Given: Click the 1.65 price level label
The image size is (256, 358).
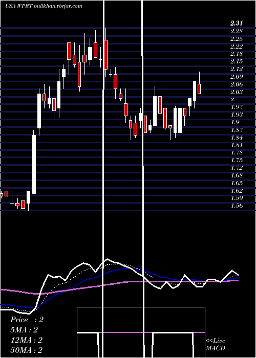Looking at the screenshot, I should pos(237,183).
